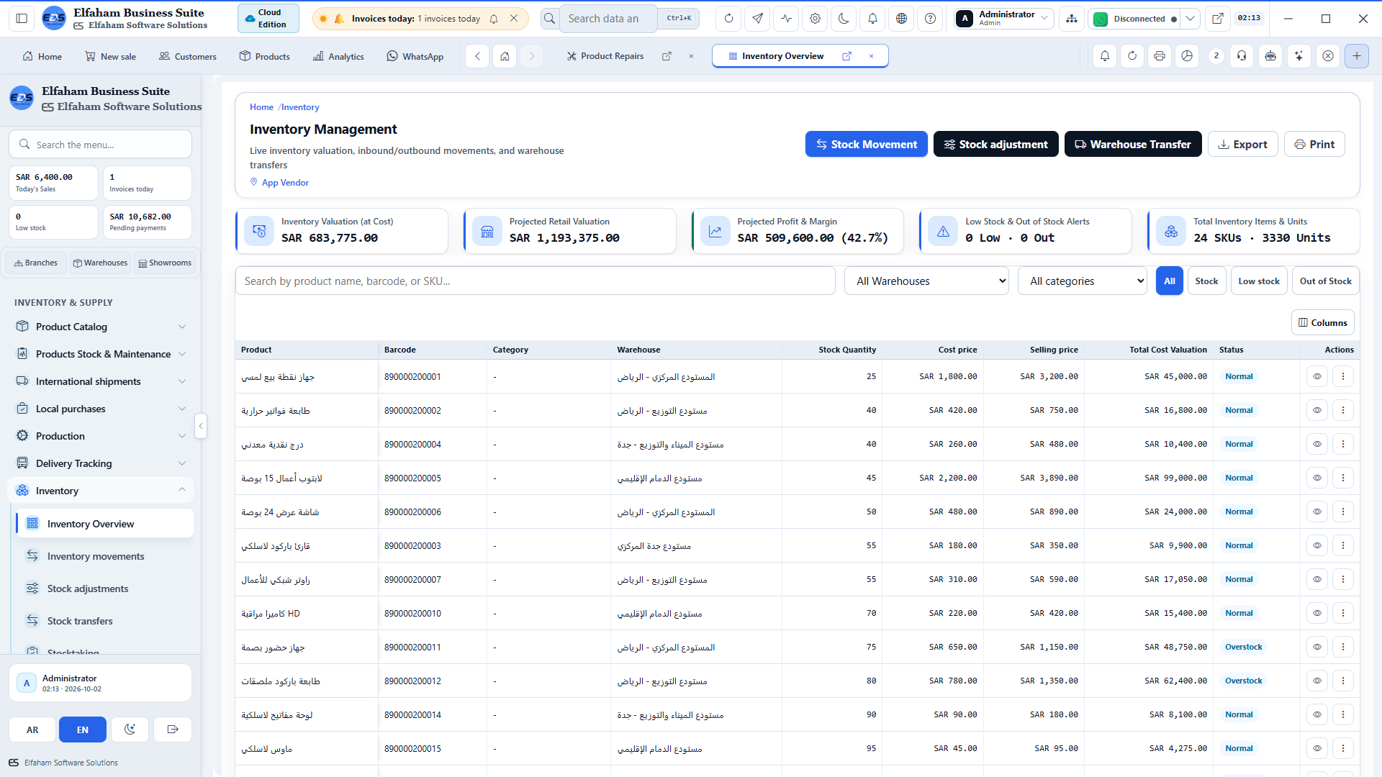Click the logout icon in sidebar footer

click(173, 730)
